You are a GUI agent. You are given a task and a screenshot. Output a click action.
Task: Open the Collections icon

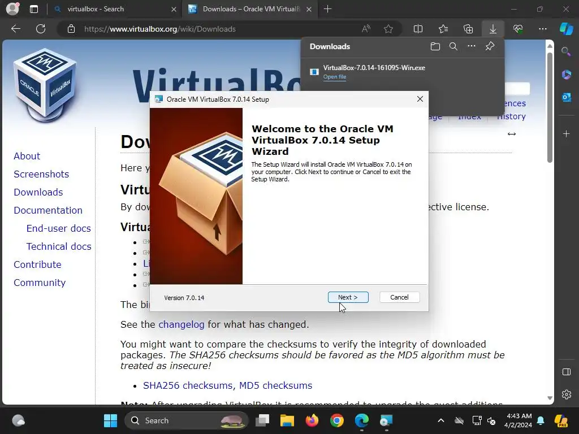468,29
